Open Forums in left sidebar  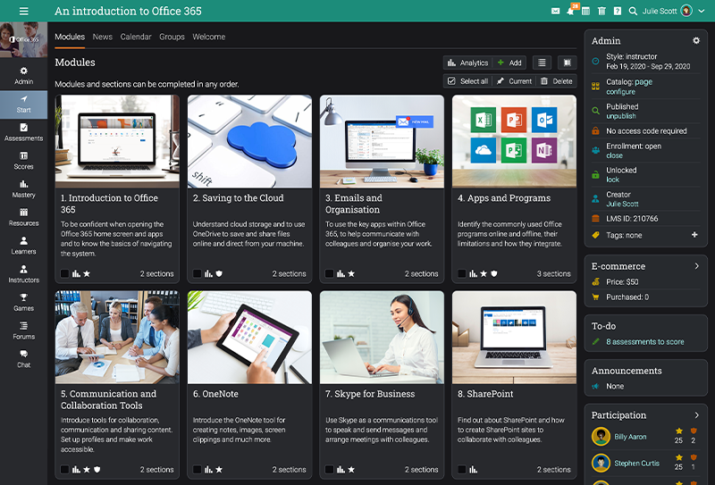point(24,330)
